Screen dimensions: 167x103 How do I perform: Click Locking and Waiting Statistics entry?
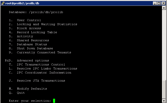click(x=43, y=24)
